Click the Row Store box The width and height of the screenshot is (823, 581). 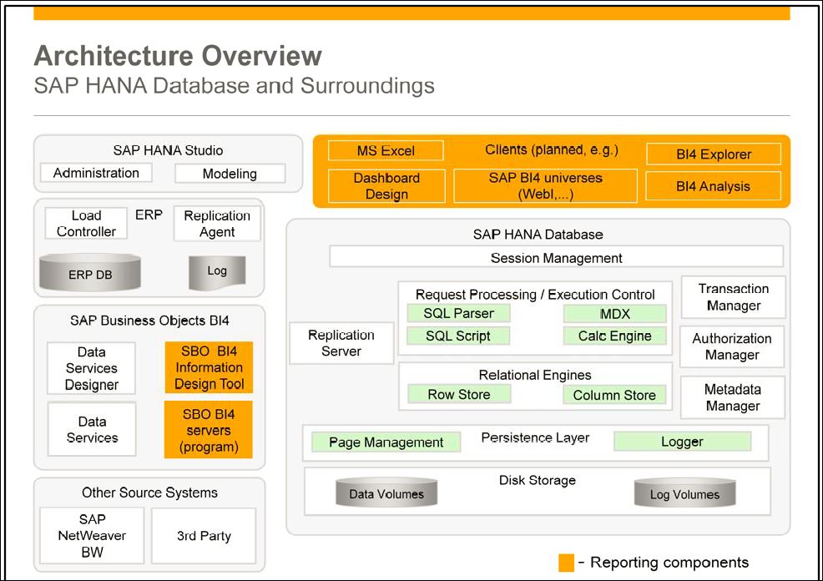(459, 394)
